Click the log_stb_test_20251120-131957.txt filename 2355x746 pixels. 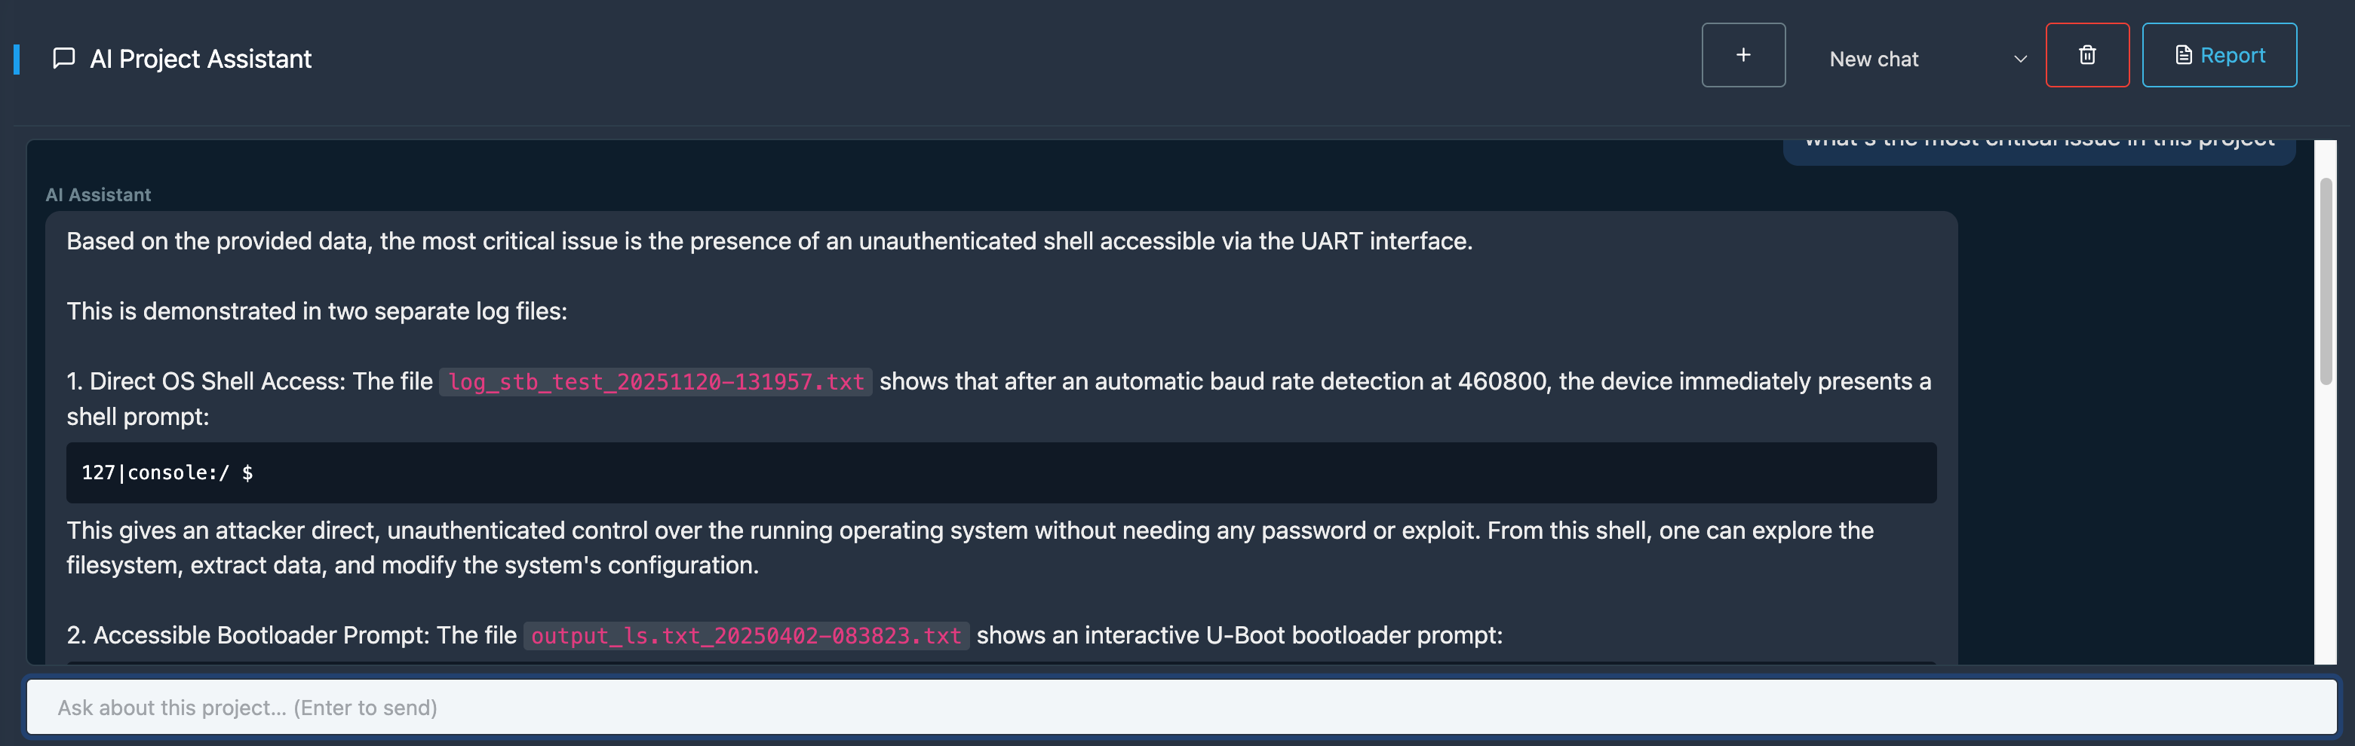pyautogui.click(x=656, y=382)
